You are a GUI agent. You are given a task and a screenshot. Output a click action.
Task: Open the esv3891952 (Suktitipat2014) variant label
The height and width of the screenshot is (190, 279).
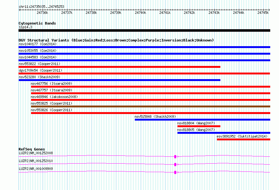242,136
